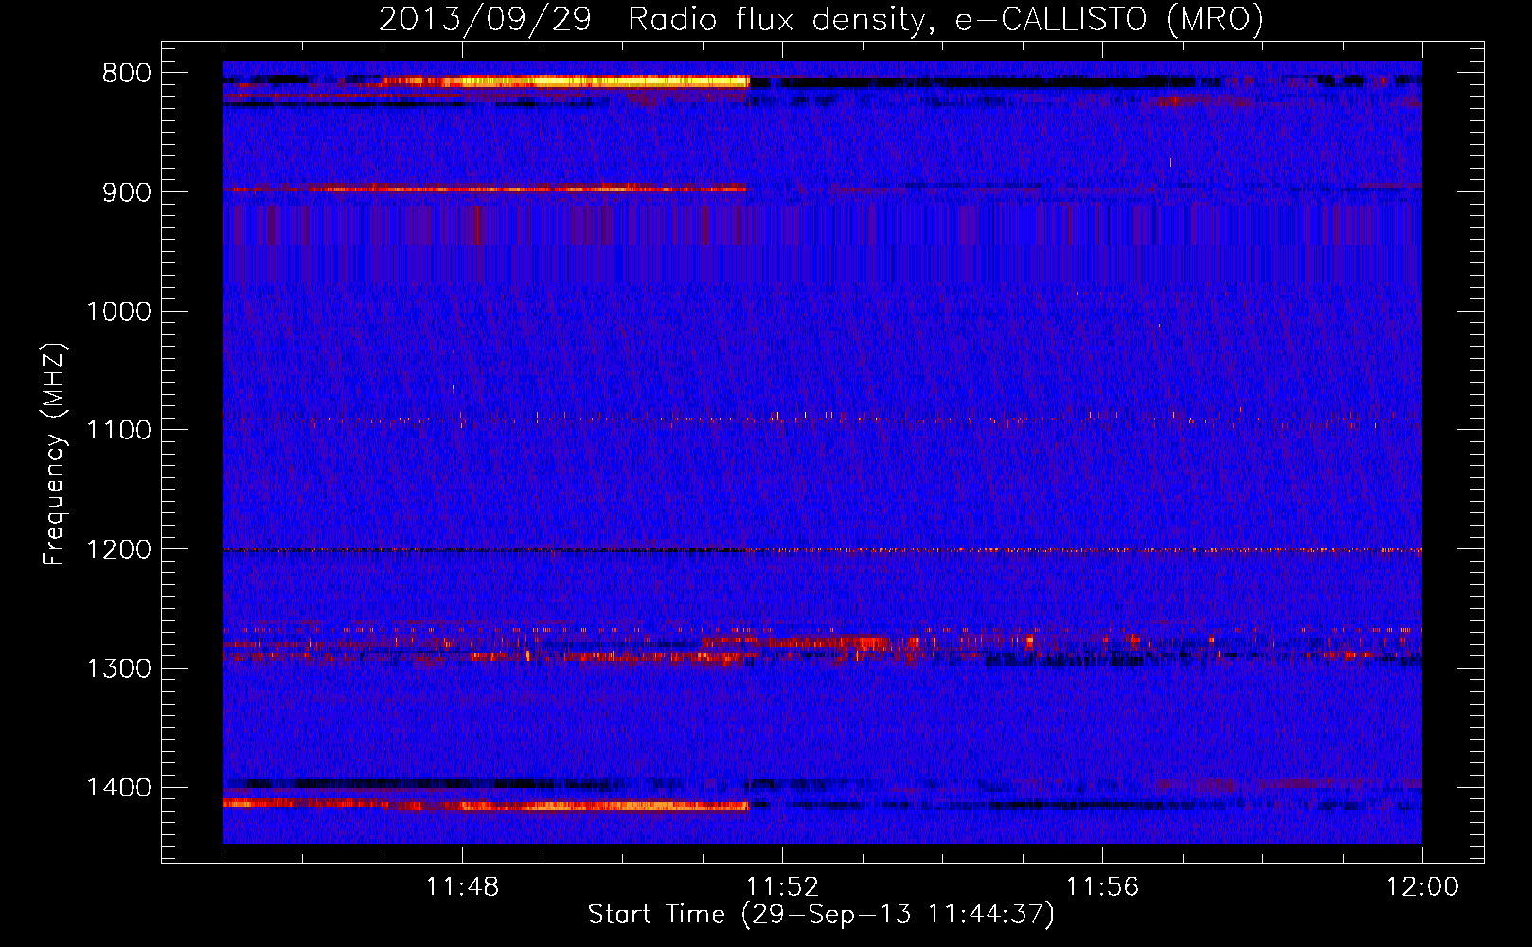Click the plot title '2013/09/29 Radio flux density'
1532x947 pixels.
[x=821, y=19]
